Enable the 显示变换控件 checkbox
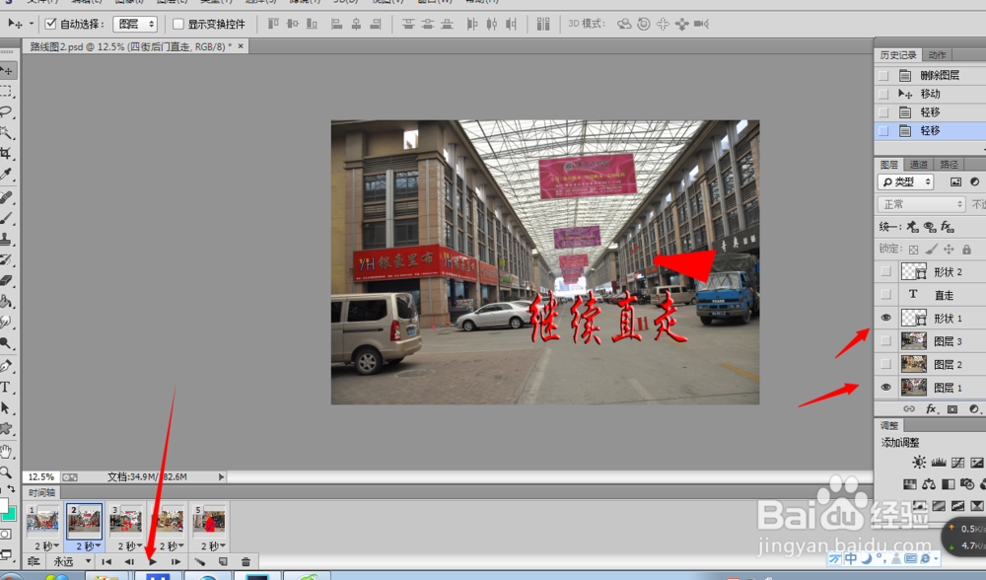Viewport: 986px width, 580px height. 177,24
